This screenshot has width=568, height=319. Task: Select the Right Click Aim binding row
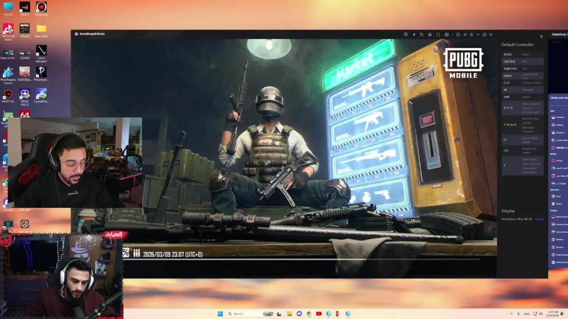click(523, 69)
